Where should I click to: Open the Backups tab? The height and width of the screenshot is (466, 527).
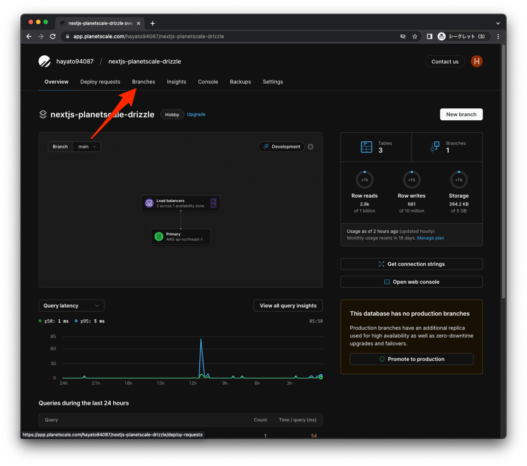pyautogui.click(x=240, y=82)
